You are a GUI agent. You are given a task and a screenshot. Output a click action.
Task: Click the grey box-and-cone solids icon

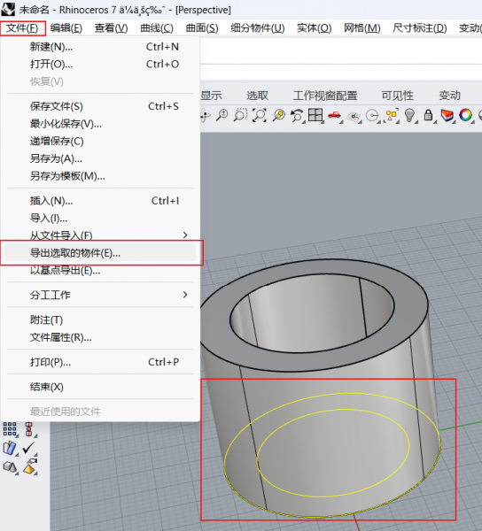(10, 467)
